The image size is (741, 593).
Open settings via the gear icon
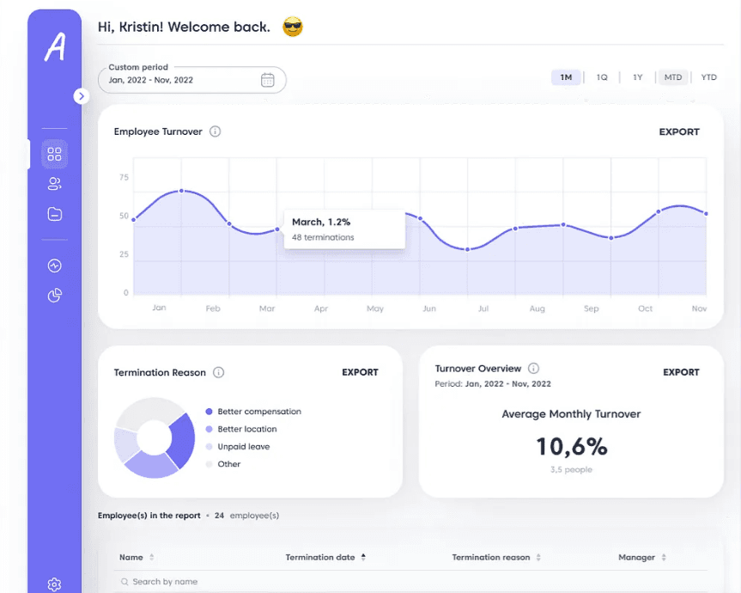[x=54, y=584]
